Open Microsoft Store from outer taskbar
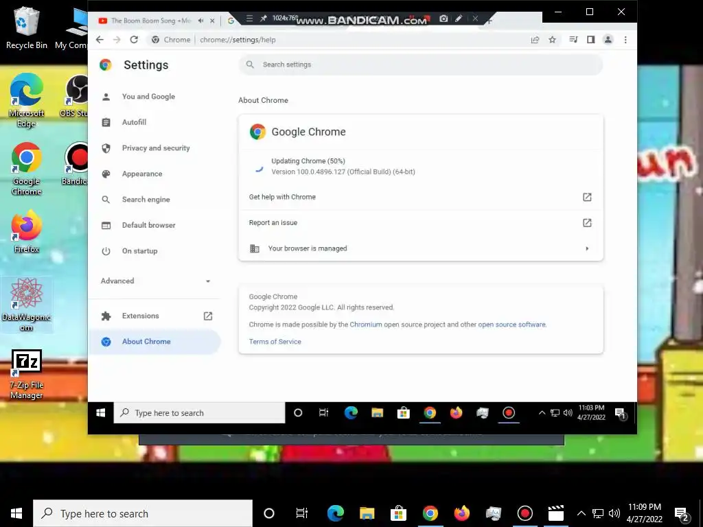703x527 pixels. point(398,513)
